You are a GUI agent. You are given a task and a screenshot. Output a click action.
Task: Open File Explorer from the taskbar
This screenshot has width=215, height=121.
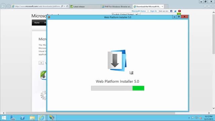coord(32,118)
